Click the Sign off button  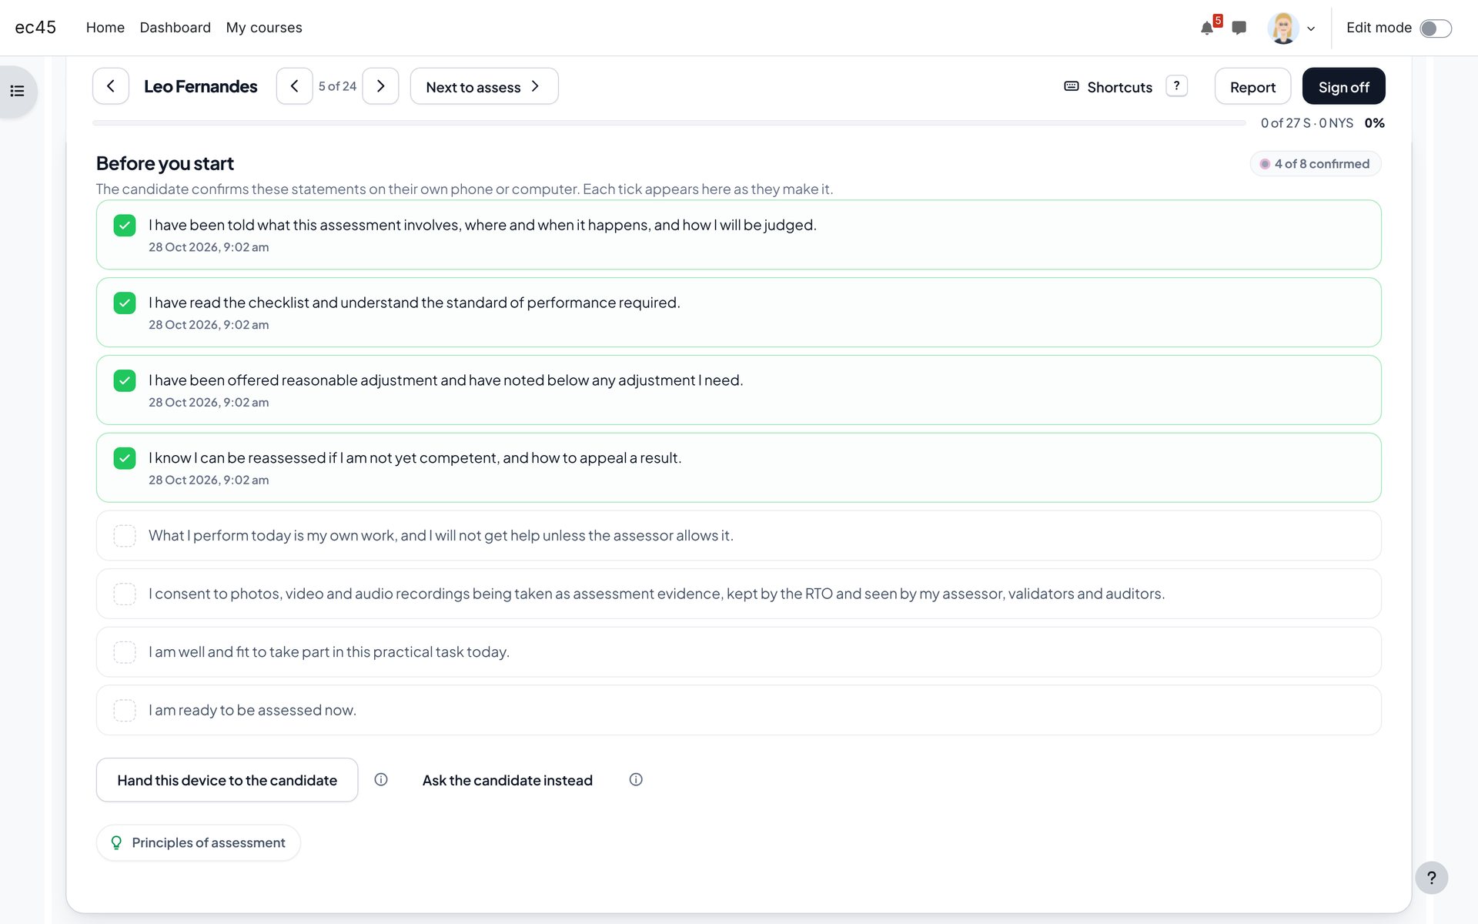(x=1343, y=86)
